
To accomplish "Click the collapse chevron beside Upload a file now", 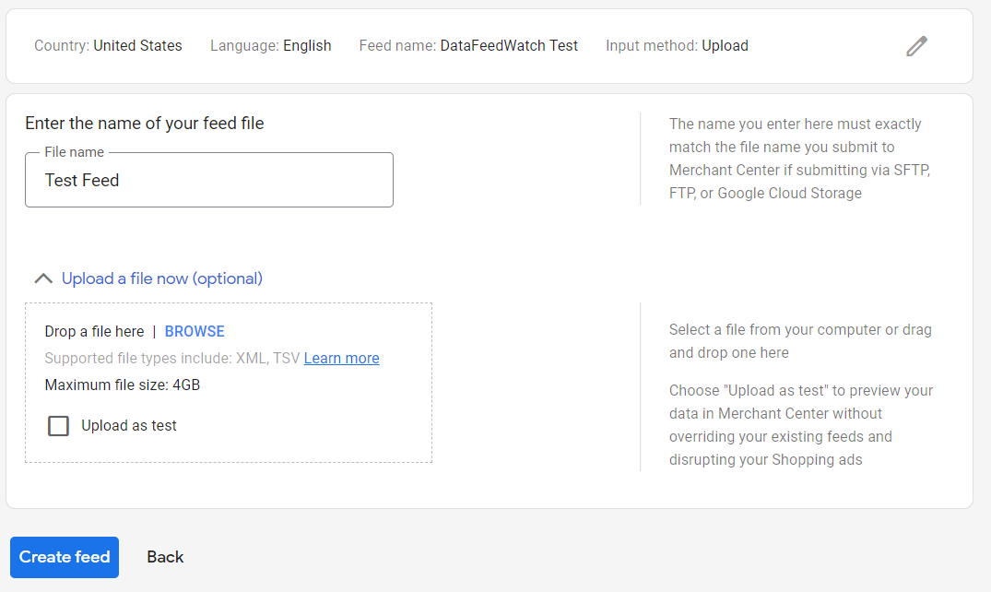I will tap(42, 278).
